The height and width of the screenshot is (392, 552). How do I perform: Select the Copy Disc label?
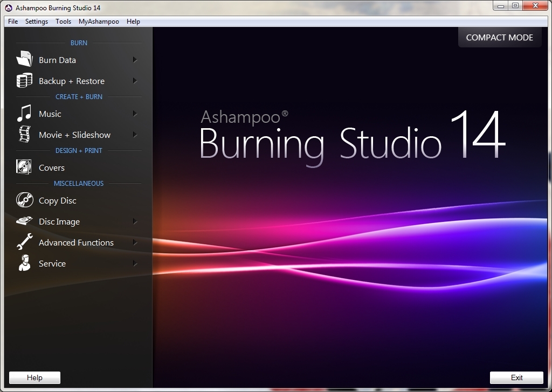tap(57, 201)
